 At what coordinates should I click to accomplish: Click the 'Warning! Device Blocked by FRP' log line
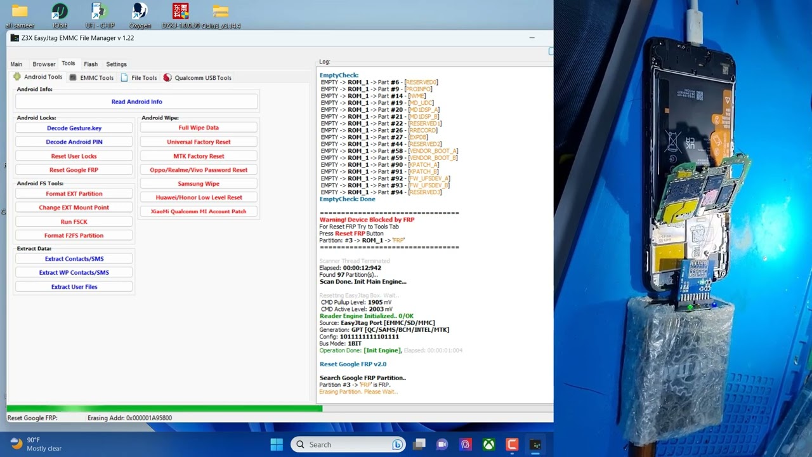coord(367,220)
